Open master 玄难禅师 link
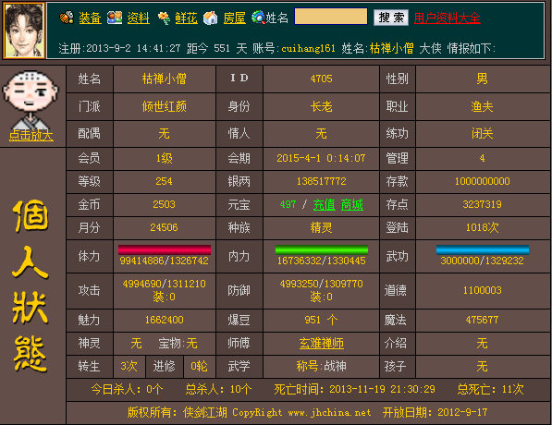This screenshot has height=425, width=552. coord(322,344)
